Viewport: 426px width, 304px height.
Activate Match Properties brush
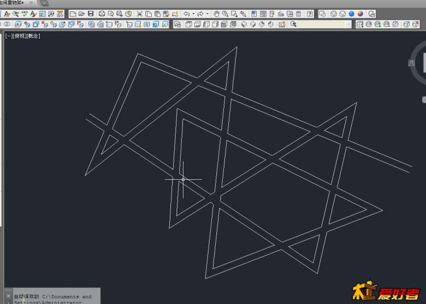pos(166,14)
